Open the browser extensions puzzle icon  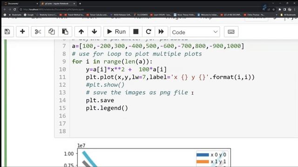[279, 9]
